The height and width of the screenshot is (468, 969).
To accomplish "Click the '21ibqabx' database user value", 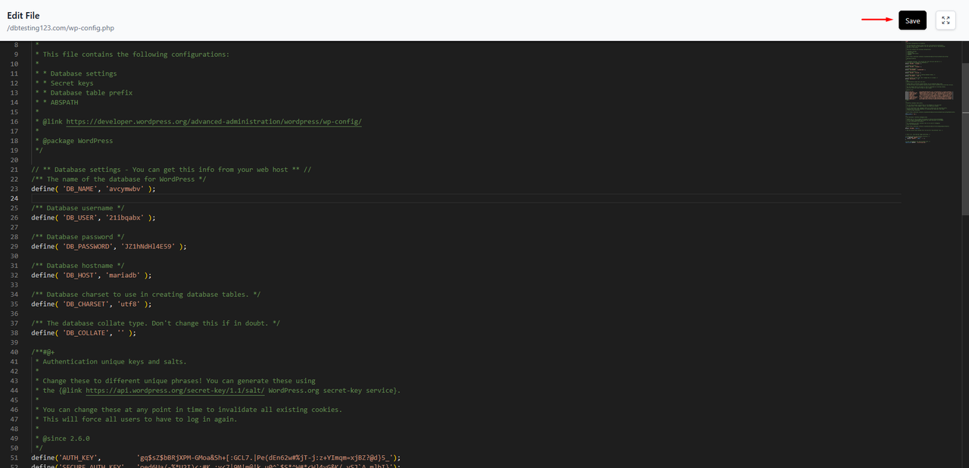I will tap(125, 217).
